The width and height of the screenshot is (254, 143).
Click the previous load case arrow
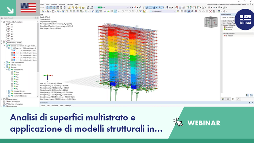coord(130,7)
